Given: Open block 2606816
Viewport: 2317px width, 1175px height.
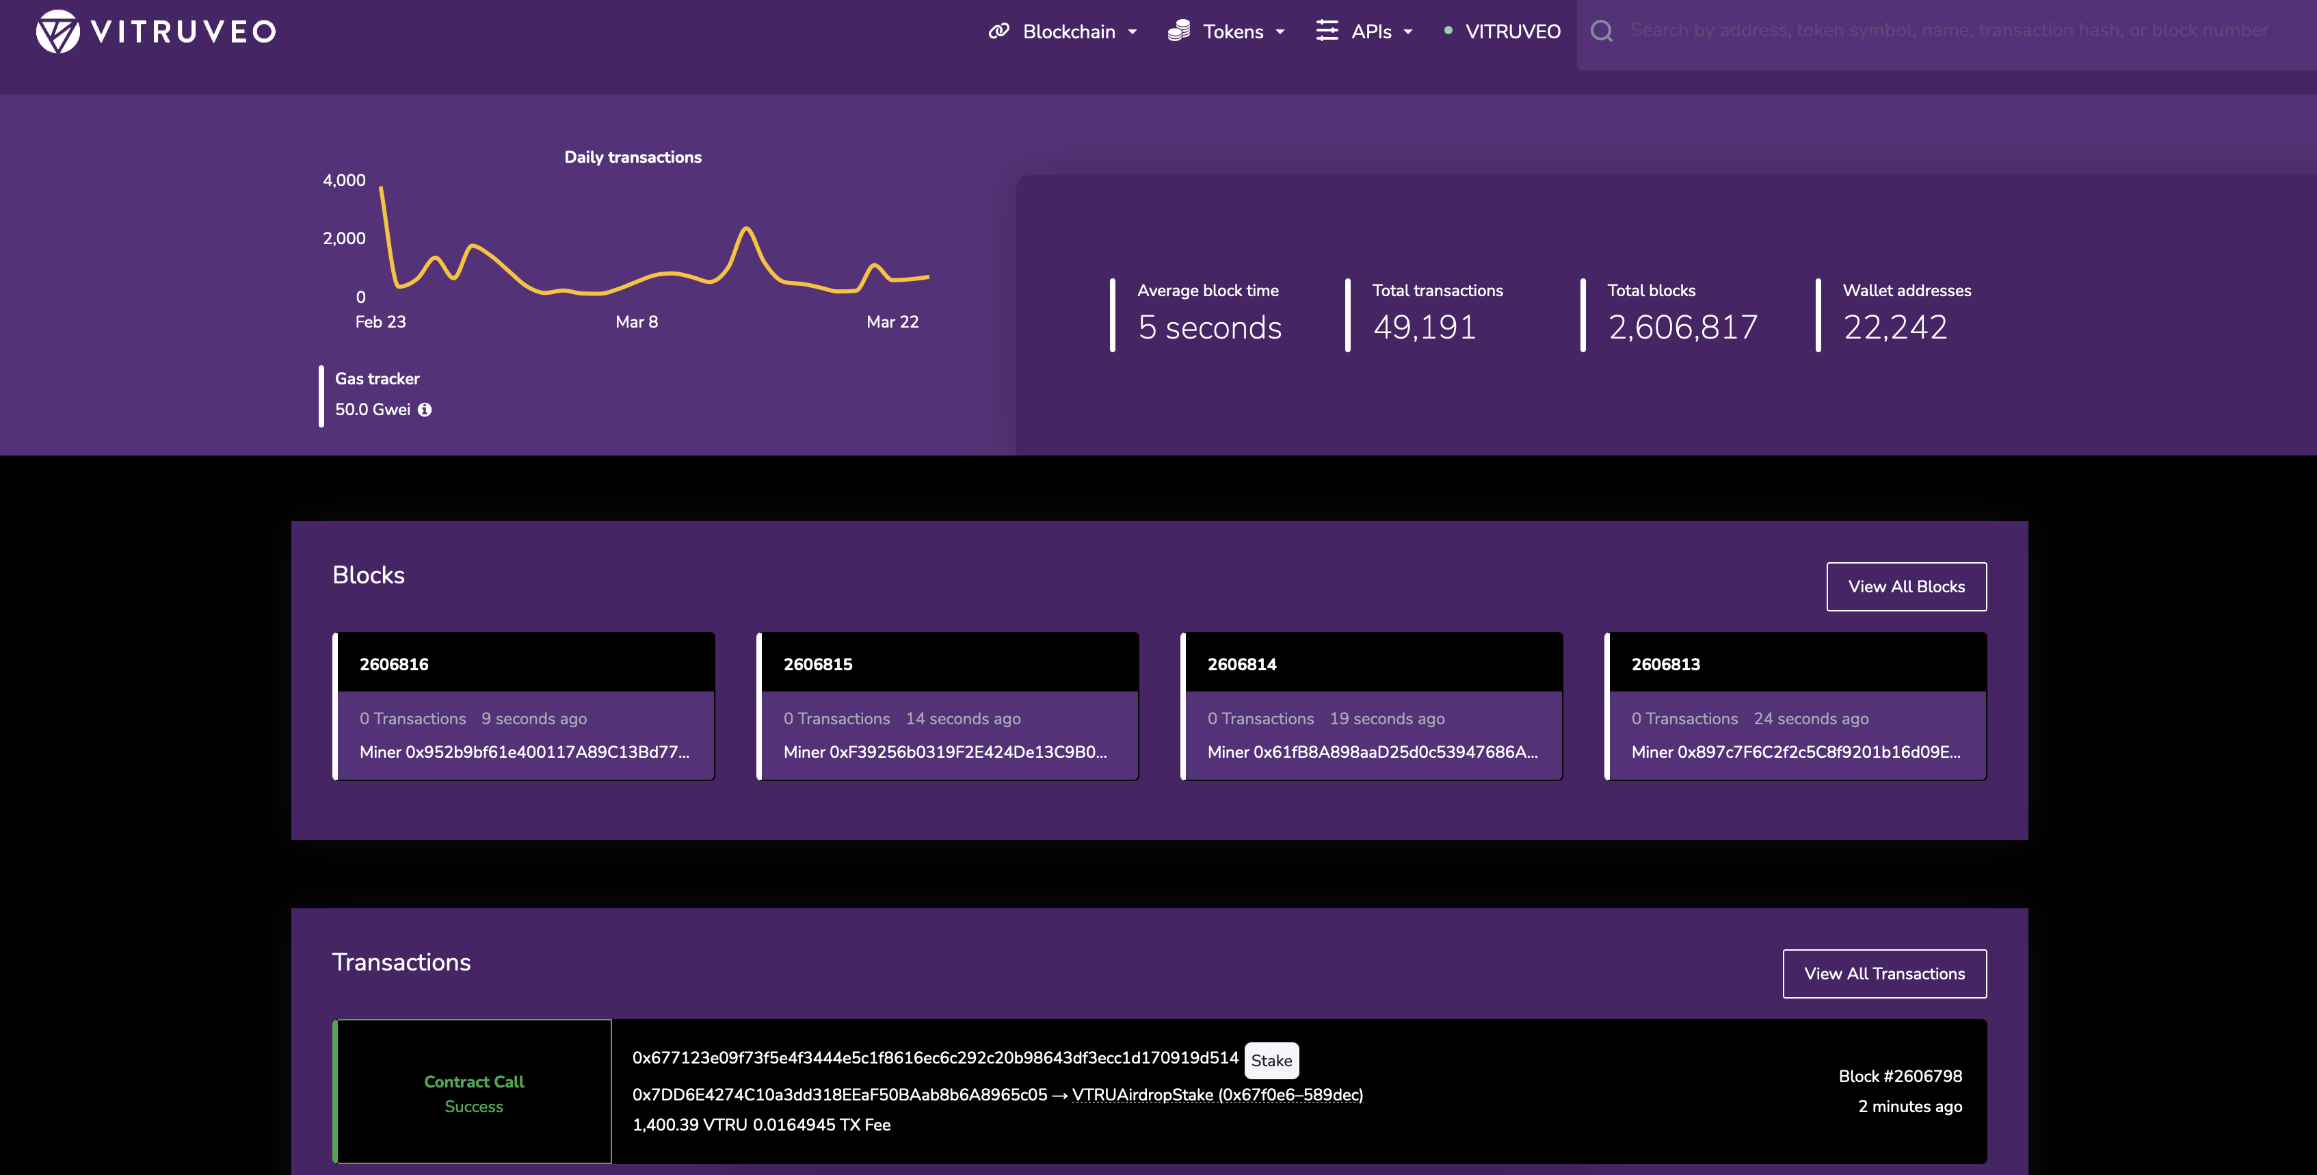Looking at the screenshot, I should pyautogui.click(x=394, y=664).
